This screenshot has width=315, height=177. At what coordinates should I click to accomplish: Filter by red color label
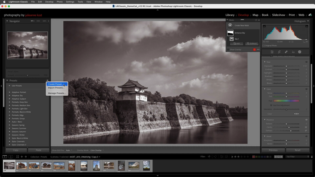click(x=254, y=157)
